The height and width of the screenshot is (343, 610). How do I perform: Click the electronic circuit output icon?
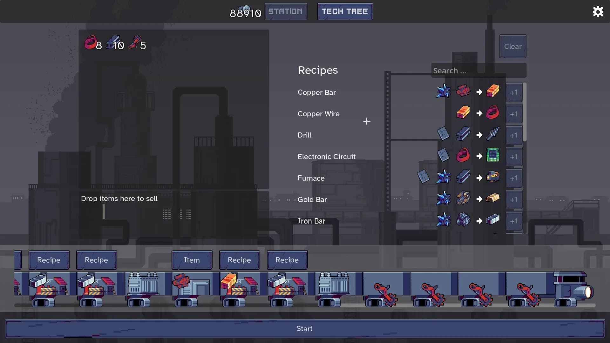pos(493,155)
